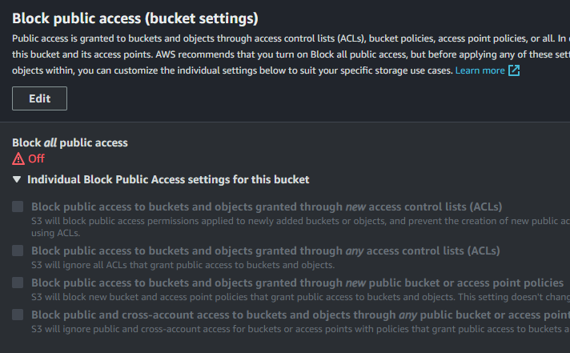
Task: Toggle checkbox for any access control lists
Action: click(18, 251)
